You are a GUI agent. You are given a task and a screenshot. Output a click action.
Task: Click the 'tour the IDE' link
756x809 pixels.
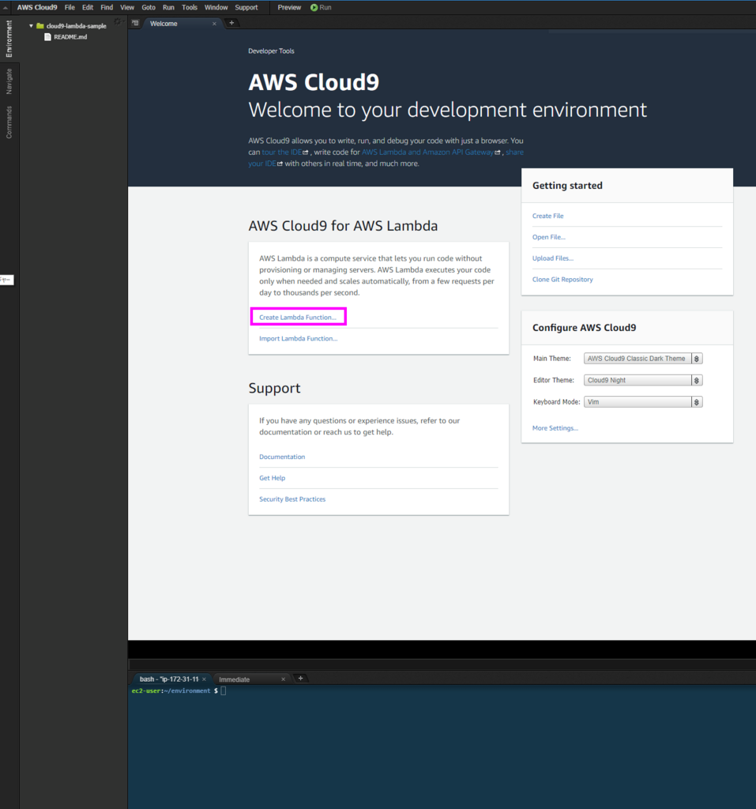[282, 152]
